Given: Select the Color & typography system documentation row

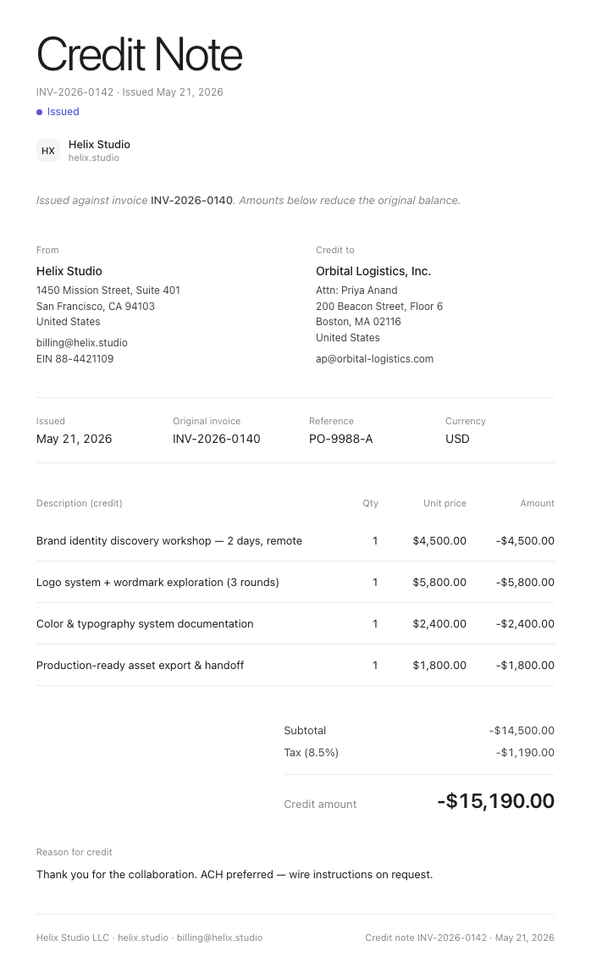Looking at the screenshot, I should click(295, 624).
